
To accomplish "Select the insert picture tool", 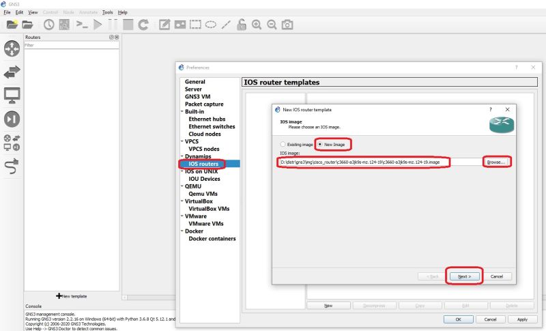I will click(180, 25).
